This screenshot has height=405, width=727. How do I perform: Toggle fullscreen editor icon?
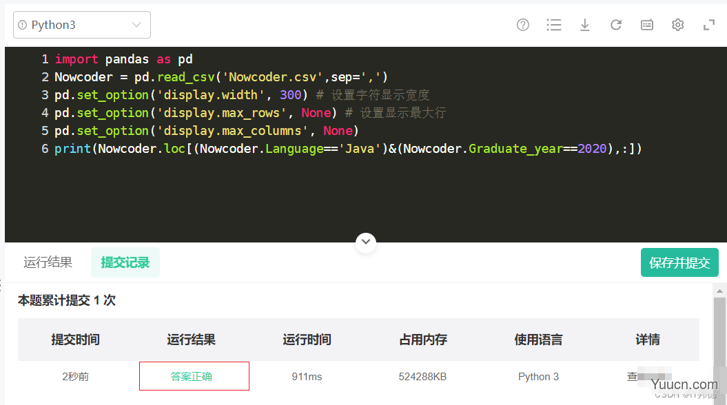(709, 25)
